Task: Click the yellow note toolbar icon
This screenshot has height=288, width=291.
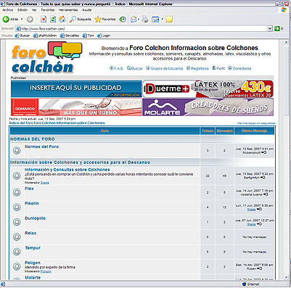Action: (169, 20)
